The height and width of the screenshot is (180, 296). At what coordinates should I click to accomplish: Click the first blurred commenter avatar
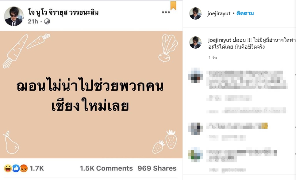click(x=195, y=75)
